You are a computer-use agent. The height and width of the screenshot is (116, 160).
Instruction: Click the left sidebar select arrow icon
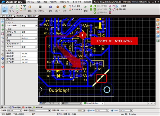(x=3, y=21)
